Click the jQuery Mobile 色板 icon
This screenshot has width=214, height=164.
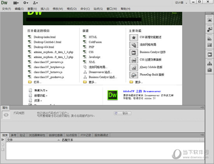pos(133,67)
